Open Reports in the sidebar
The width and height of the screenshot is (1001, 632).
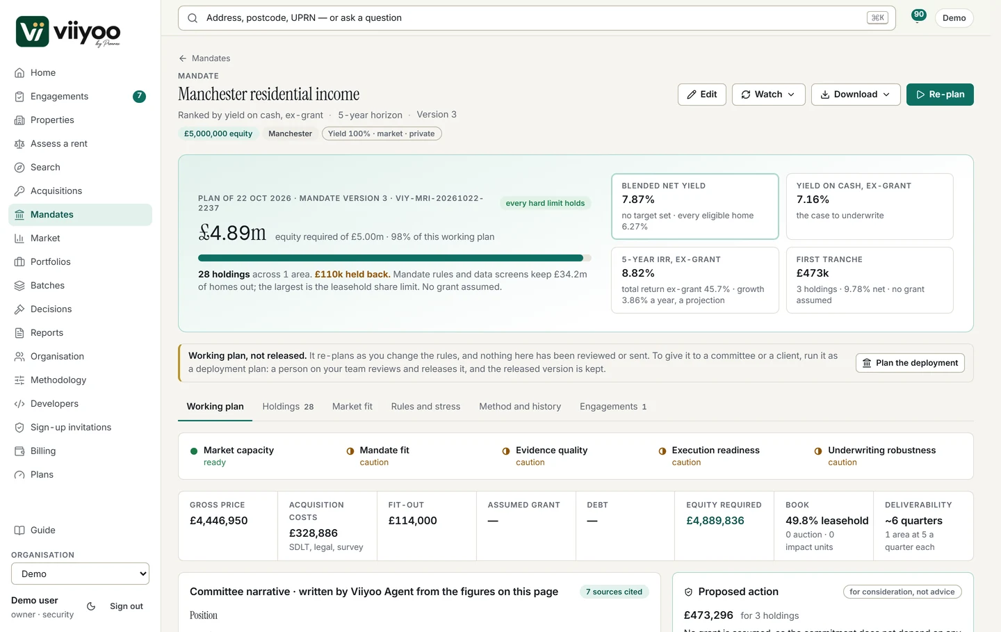click(x=80, y=333)
